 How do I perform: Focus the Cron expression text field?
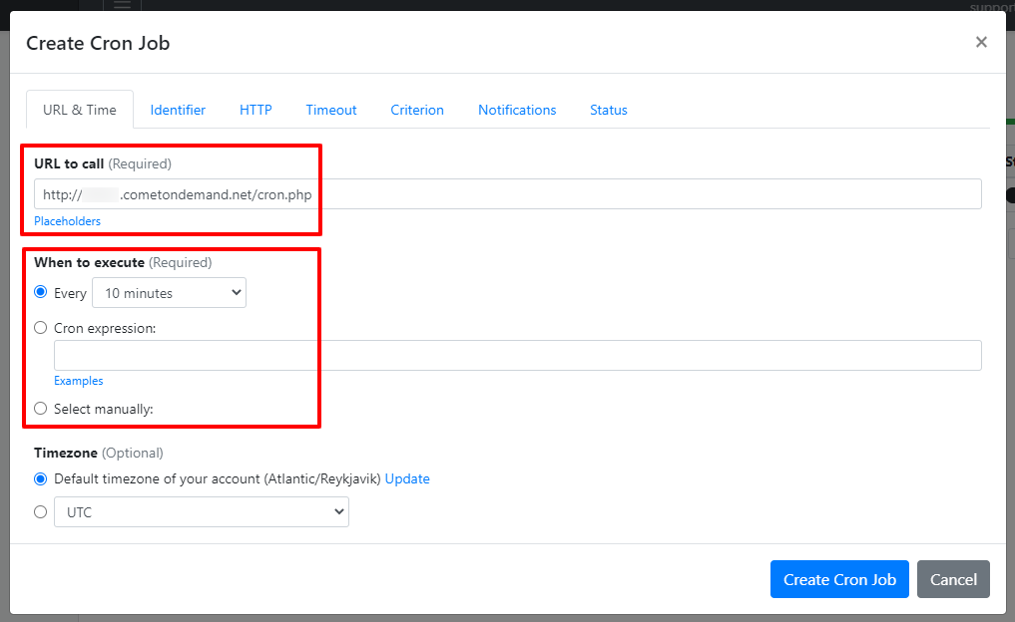tap(517, 356)
